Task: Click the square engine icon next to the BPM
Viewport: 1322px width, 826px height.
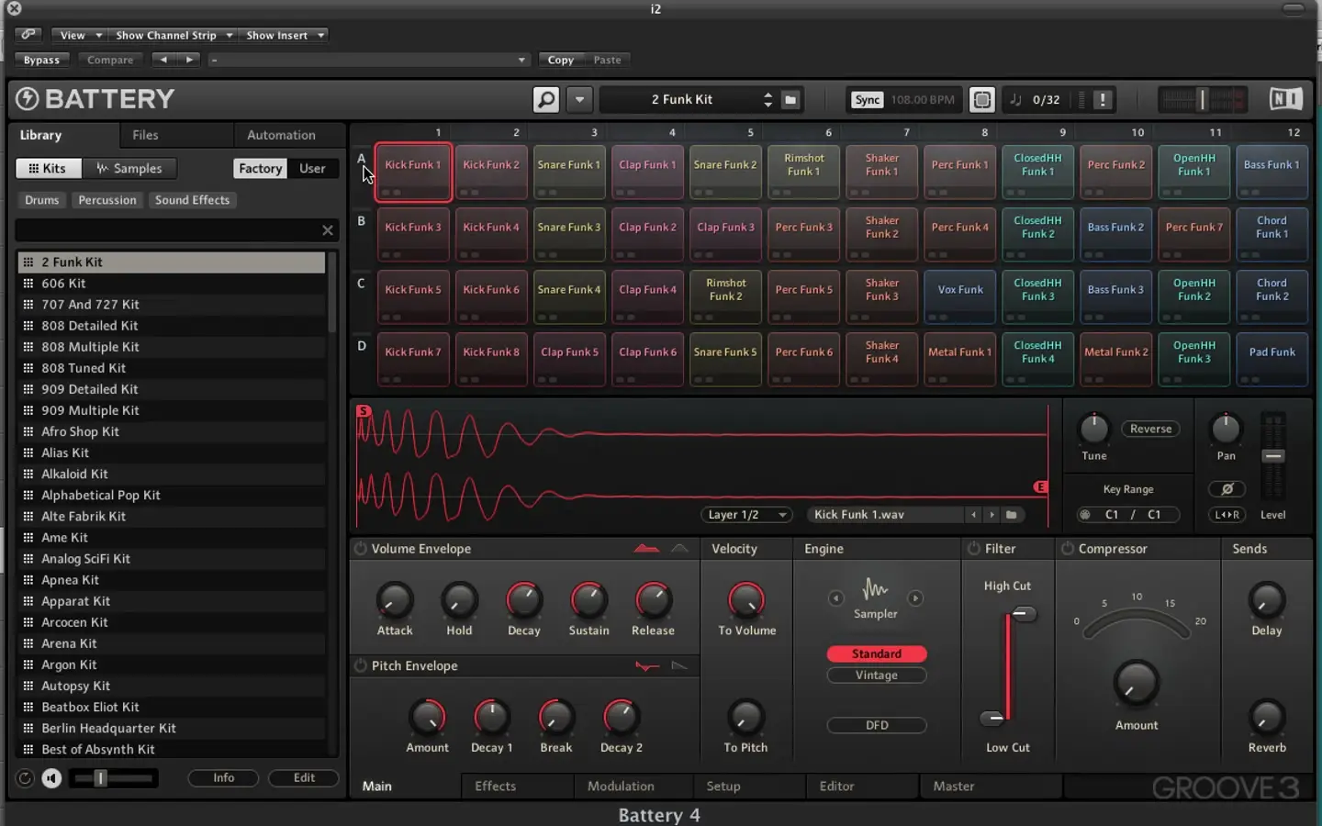Action: [x=982, y=99]
